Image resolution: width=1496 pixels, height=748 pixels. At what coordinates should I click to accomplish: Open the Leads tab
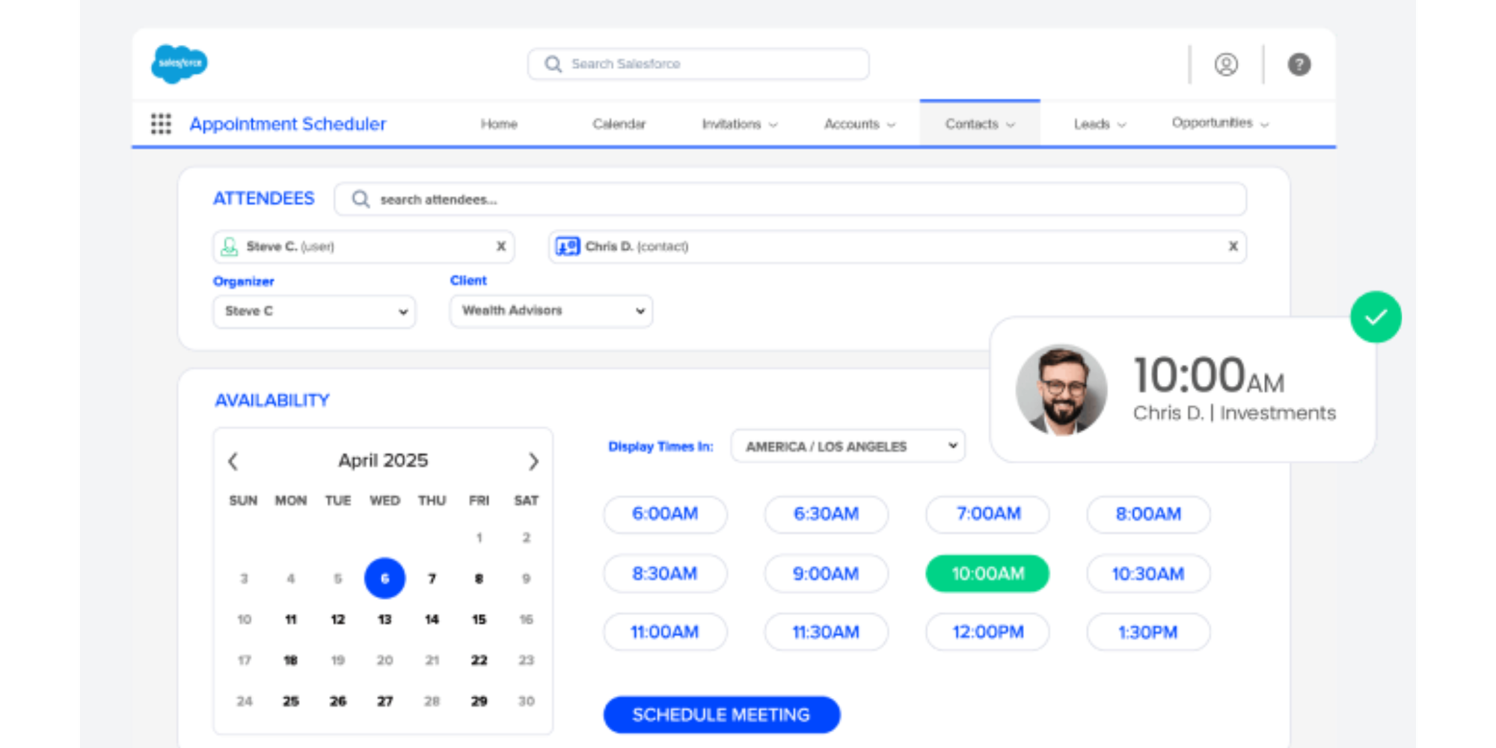1099,124
